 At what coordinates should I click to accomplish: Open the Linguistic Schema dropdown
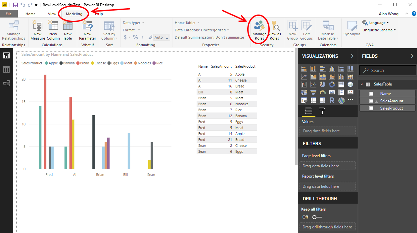tap(379, 30)
